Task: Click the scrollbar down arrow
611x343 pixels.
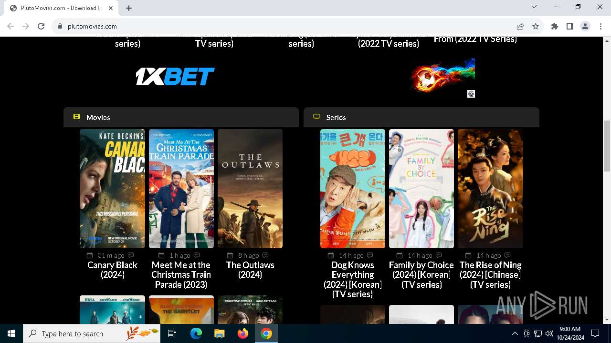Action: pyautogui.click(x=607, y=320)
